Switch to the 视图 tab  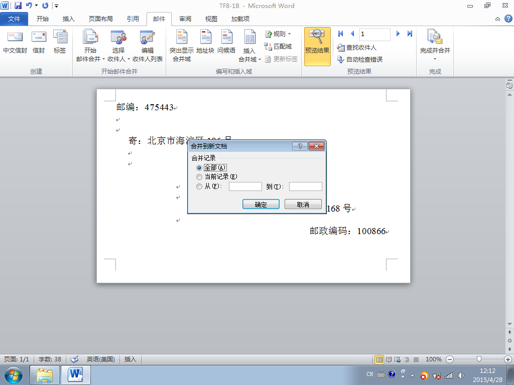[x=211, y=19]
